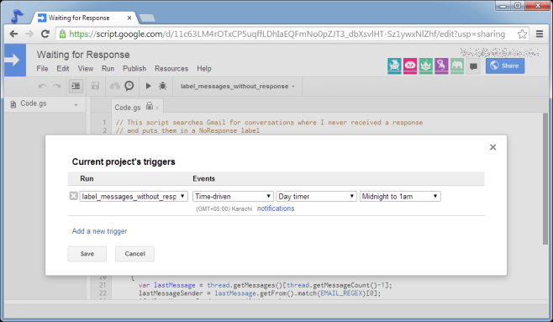Screen dimensions: 553x322
Task: Toggle the indent/format toolbar icon
Action: [x=76, y=86]
